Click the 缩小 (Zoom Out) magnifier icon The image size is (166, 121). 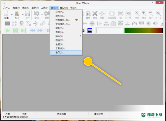[151, 14]
